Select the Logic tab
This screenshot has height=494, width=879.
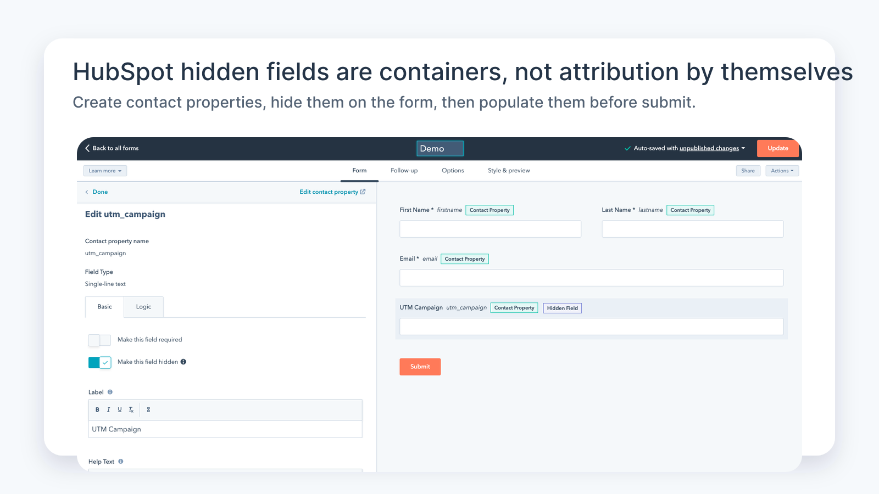(143, 307)
